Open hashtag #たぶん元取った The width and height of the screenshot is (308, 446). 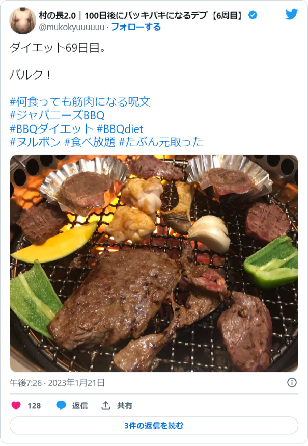pos(161,142)
